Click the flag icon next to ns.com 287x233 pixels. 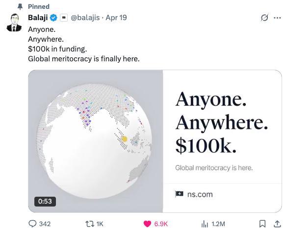(179, 194)
